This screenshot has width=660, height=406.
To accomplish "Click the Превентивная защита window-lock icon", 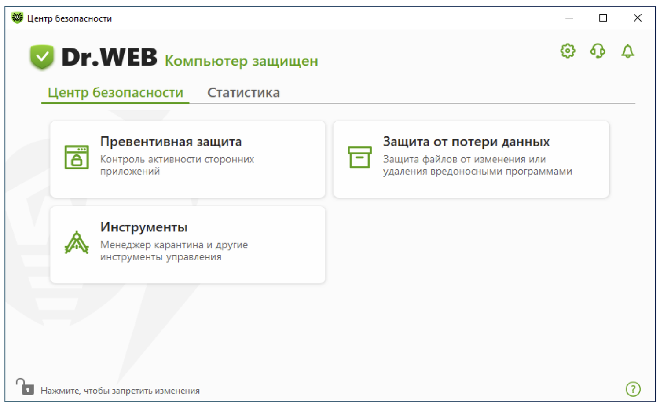I will (77, 157).
